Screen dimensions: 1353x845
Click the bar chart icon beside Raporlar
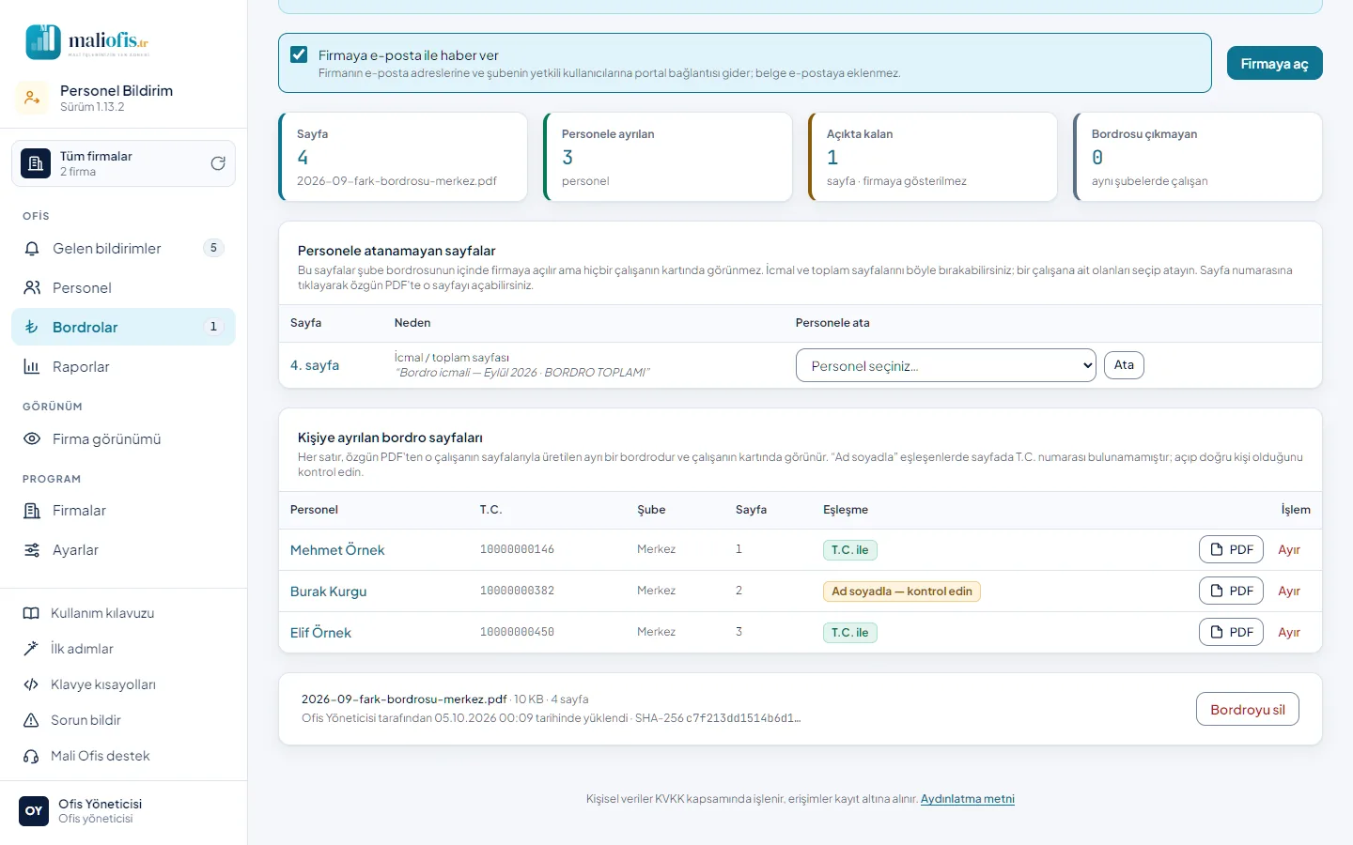click(32, 367)
